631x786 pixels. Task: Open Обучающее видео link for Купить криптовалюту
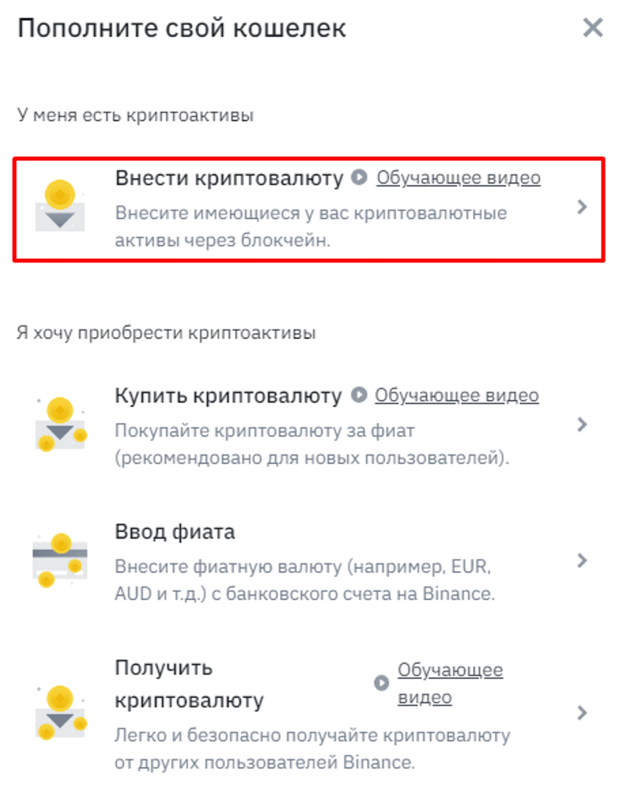[x=457, y=396]
